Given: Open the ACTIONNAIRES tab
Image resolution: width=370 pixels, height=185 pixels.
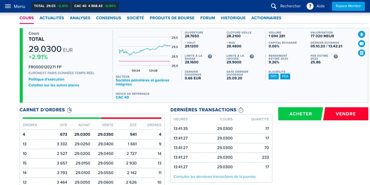Looking at the screenshot, I should click(266, 18).
